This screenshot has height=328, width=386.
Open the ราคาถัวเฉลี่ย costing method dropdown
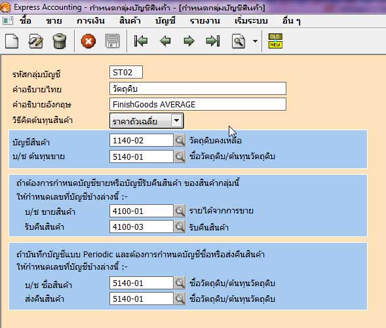[x=147, y=120]
